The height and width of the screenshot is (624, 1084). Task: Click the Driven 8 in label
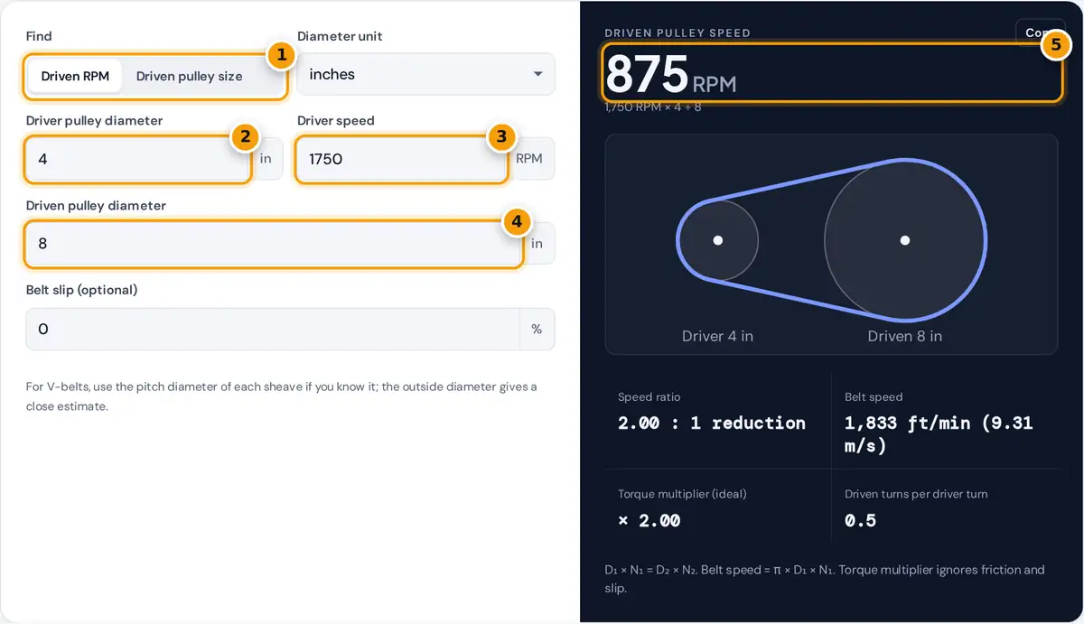pos(904,336)
